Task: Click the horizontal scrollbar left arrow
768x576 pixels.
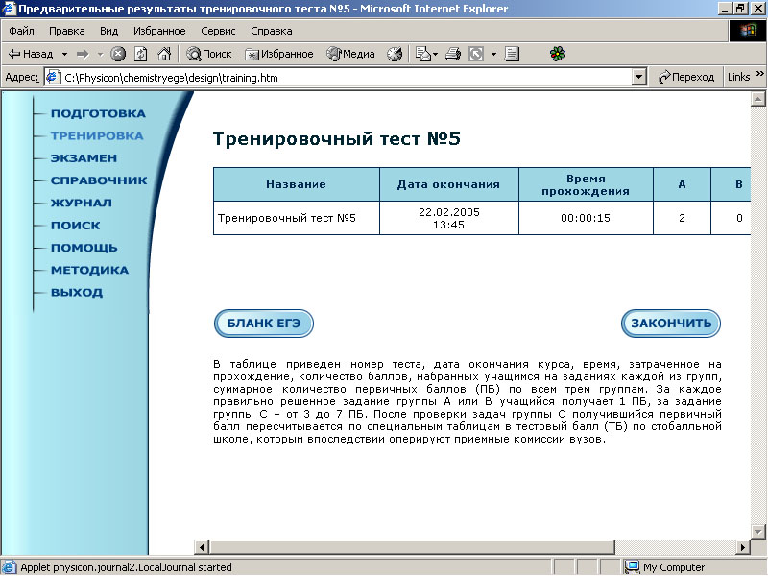Action: [202, 547]
